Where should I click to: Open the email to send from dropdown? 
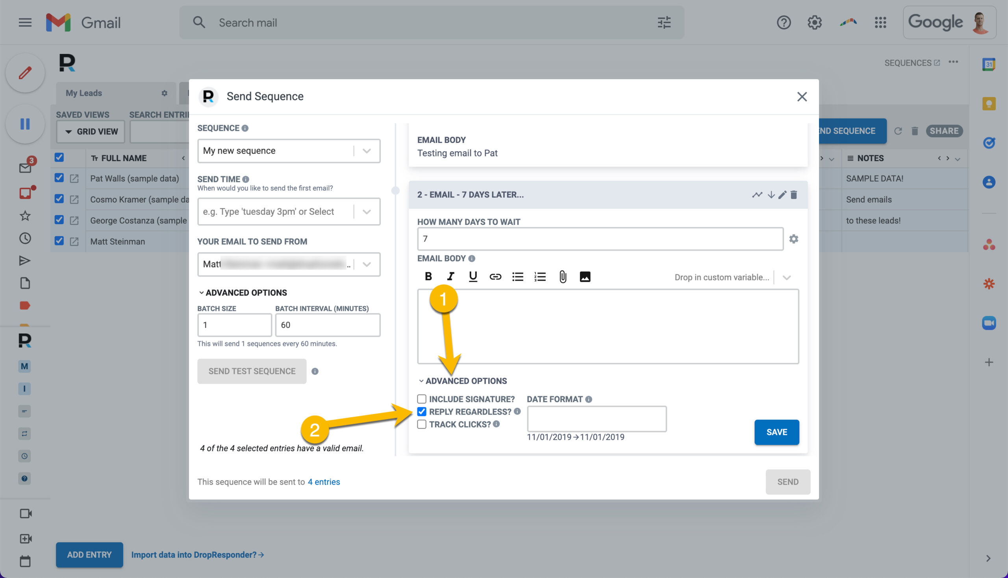[289, 264]
